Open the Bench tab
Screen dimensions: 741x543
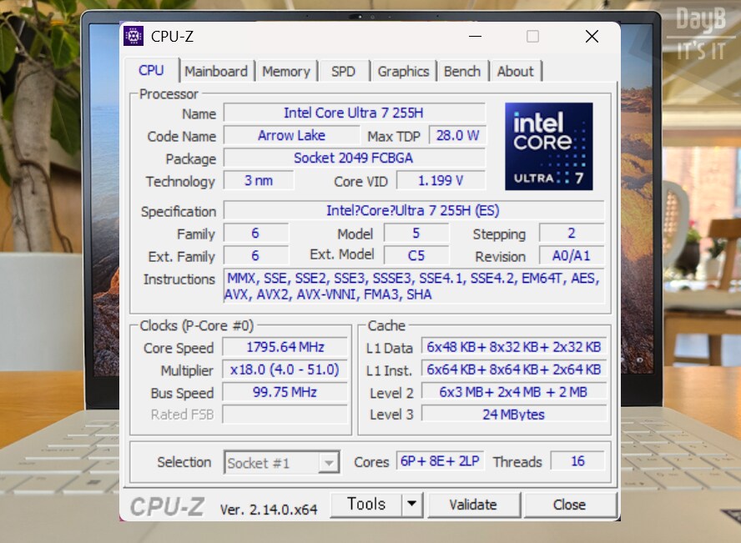click(462, 72)
